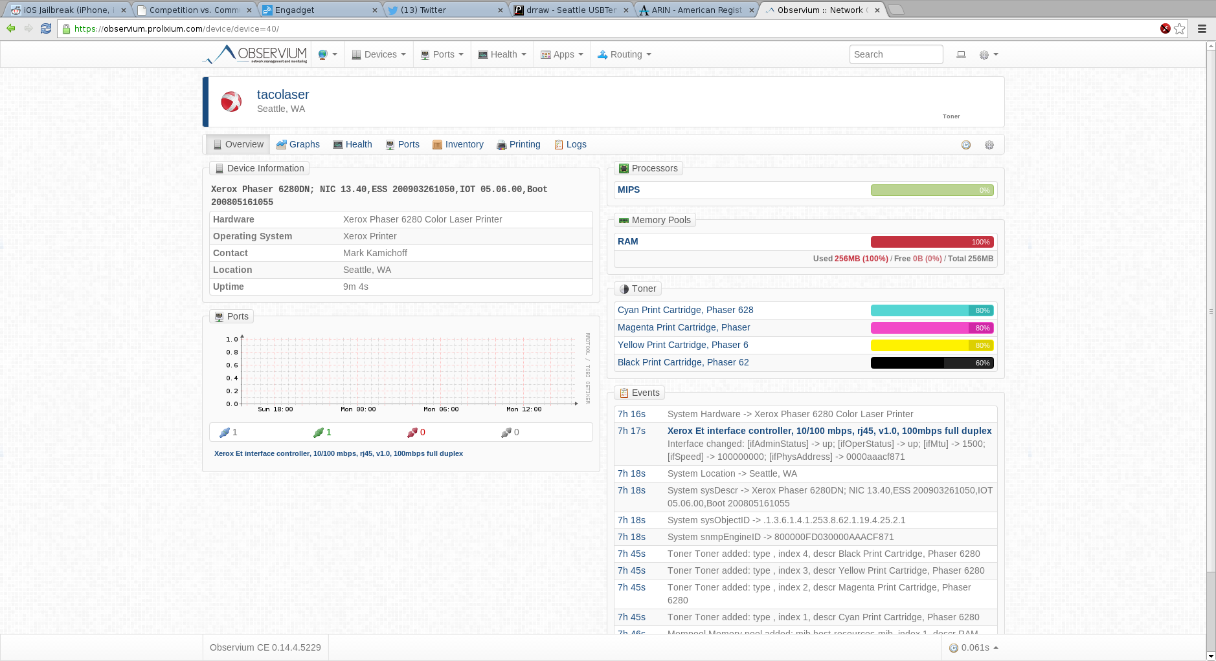This screenshot has height=661, width=1216.
Task: Click the laptop icon in navbar
Action: pyautogui.click(x=962, y=55)
